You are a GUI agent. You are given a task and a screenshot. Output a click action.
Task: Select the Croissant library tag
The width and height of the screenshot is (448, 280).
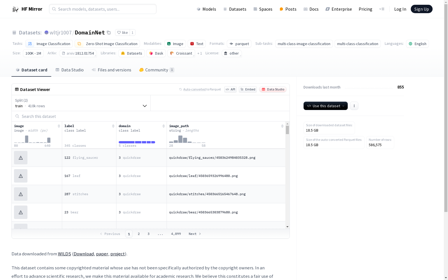[x=181, y=53]
